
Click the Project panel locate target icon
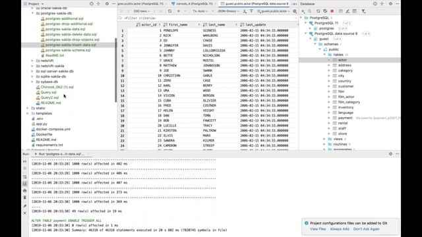[x=92, y=4]
